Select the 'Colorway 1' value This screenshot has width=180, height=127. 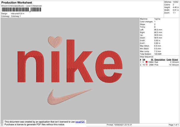[16, 16]
